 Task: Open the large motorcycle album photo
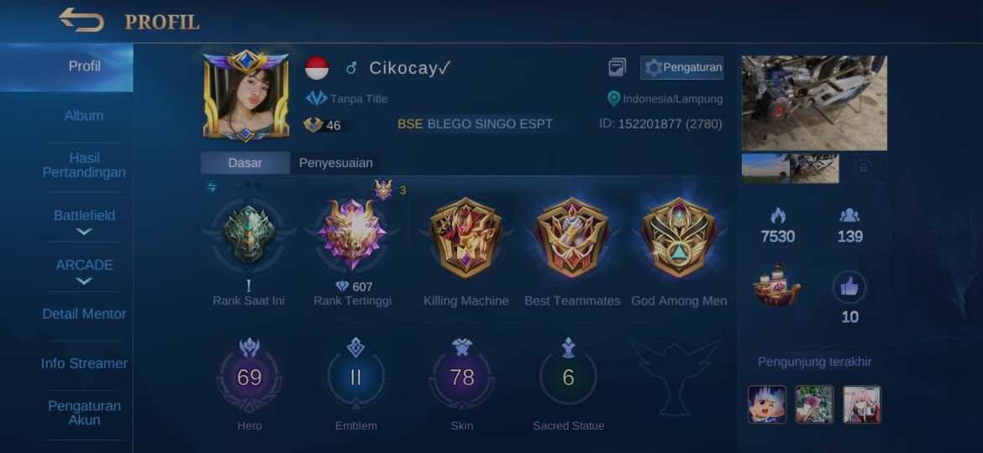click(x=814, y=103)
